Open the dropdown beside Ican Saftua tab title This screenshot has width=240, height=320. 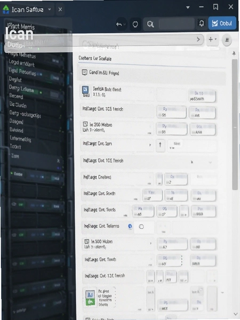click(50, 9)
